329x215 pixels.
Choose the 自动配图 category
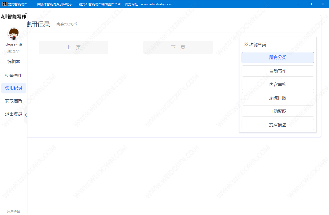[278, 111]
